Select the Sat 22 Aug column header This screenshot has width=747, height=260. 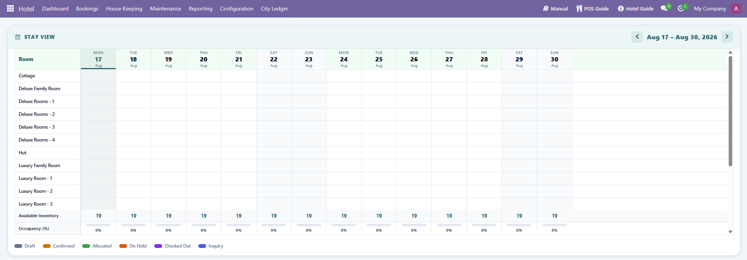pos(274,59)
